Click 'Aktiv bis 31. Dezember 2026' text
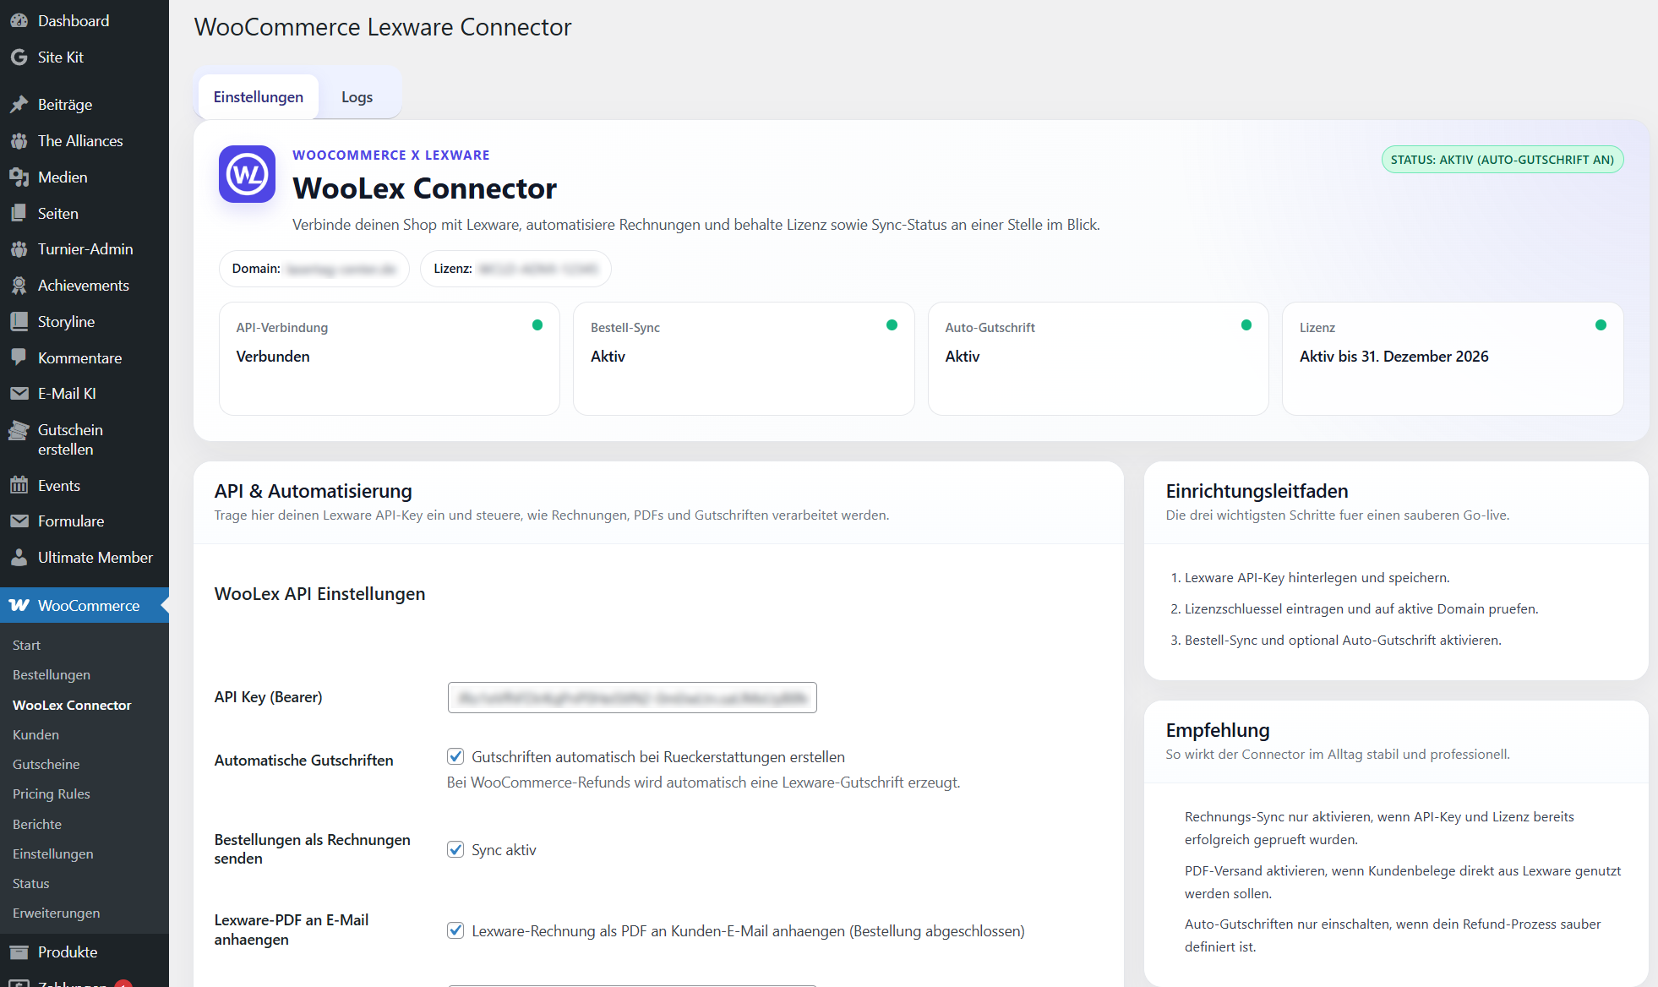The height and width of the screenshot is (987, 1658). tap(1394, 357)
